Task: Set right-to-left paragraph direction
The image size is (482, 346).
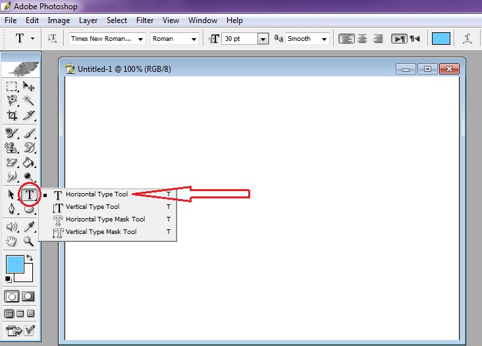Action: (x=415, y=39)
